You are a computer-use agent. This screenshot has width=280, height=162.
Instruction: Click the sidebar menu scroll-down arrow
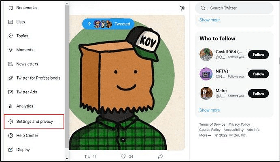coord(67,159)
